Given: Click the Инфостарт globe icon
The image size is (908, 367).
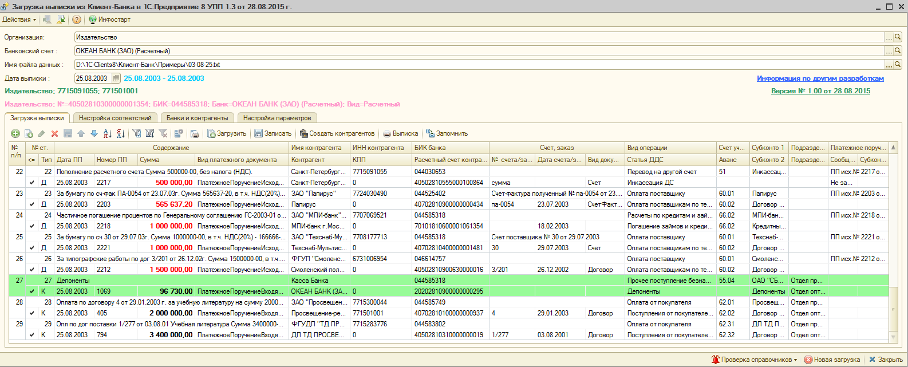Looking at the screenshot, I should (93, 19).
